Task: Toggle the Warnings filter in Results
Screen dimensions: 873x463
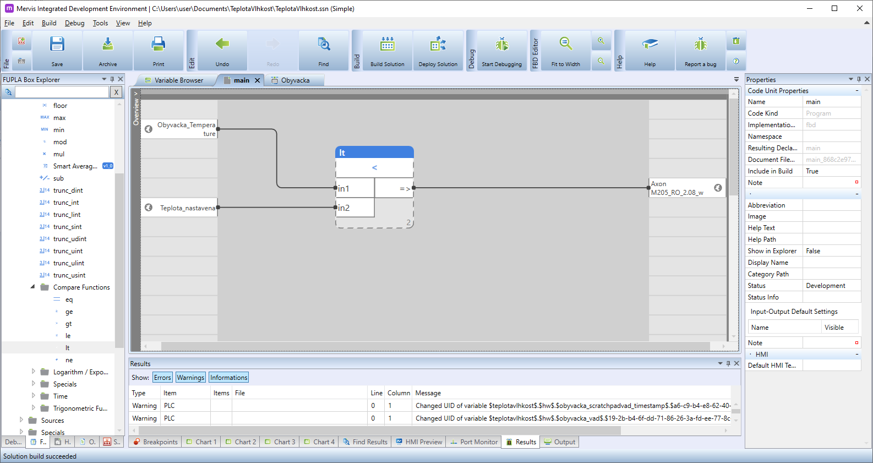Action: pos(190,378)
